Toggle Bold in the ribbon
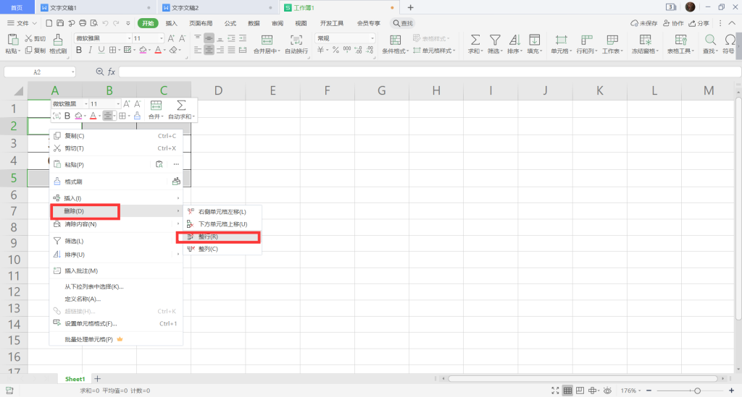The height and width of the screenshot is (397, 742). pyautogui.click(x=79, y=50)
